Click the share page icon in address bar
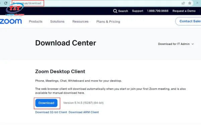201x125 pixels. click(183, 3)
